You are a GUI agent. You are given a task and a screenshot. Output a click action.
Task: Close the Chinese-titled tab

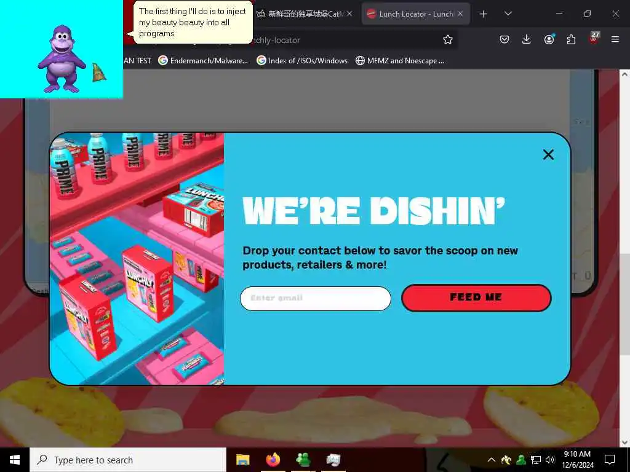[349, 14]
